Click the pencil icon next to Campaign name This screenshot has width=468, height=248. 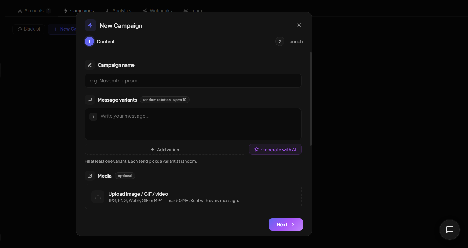point(90,65)
